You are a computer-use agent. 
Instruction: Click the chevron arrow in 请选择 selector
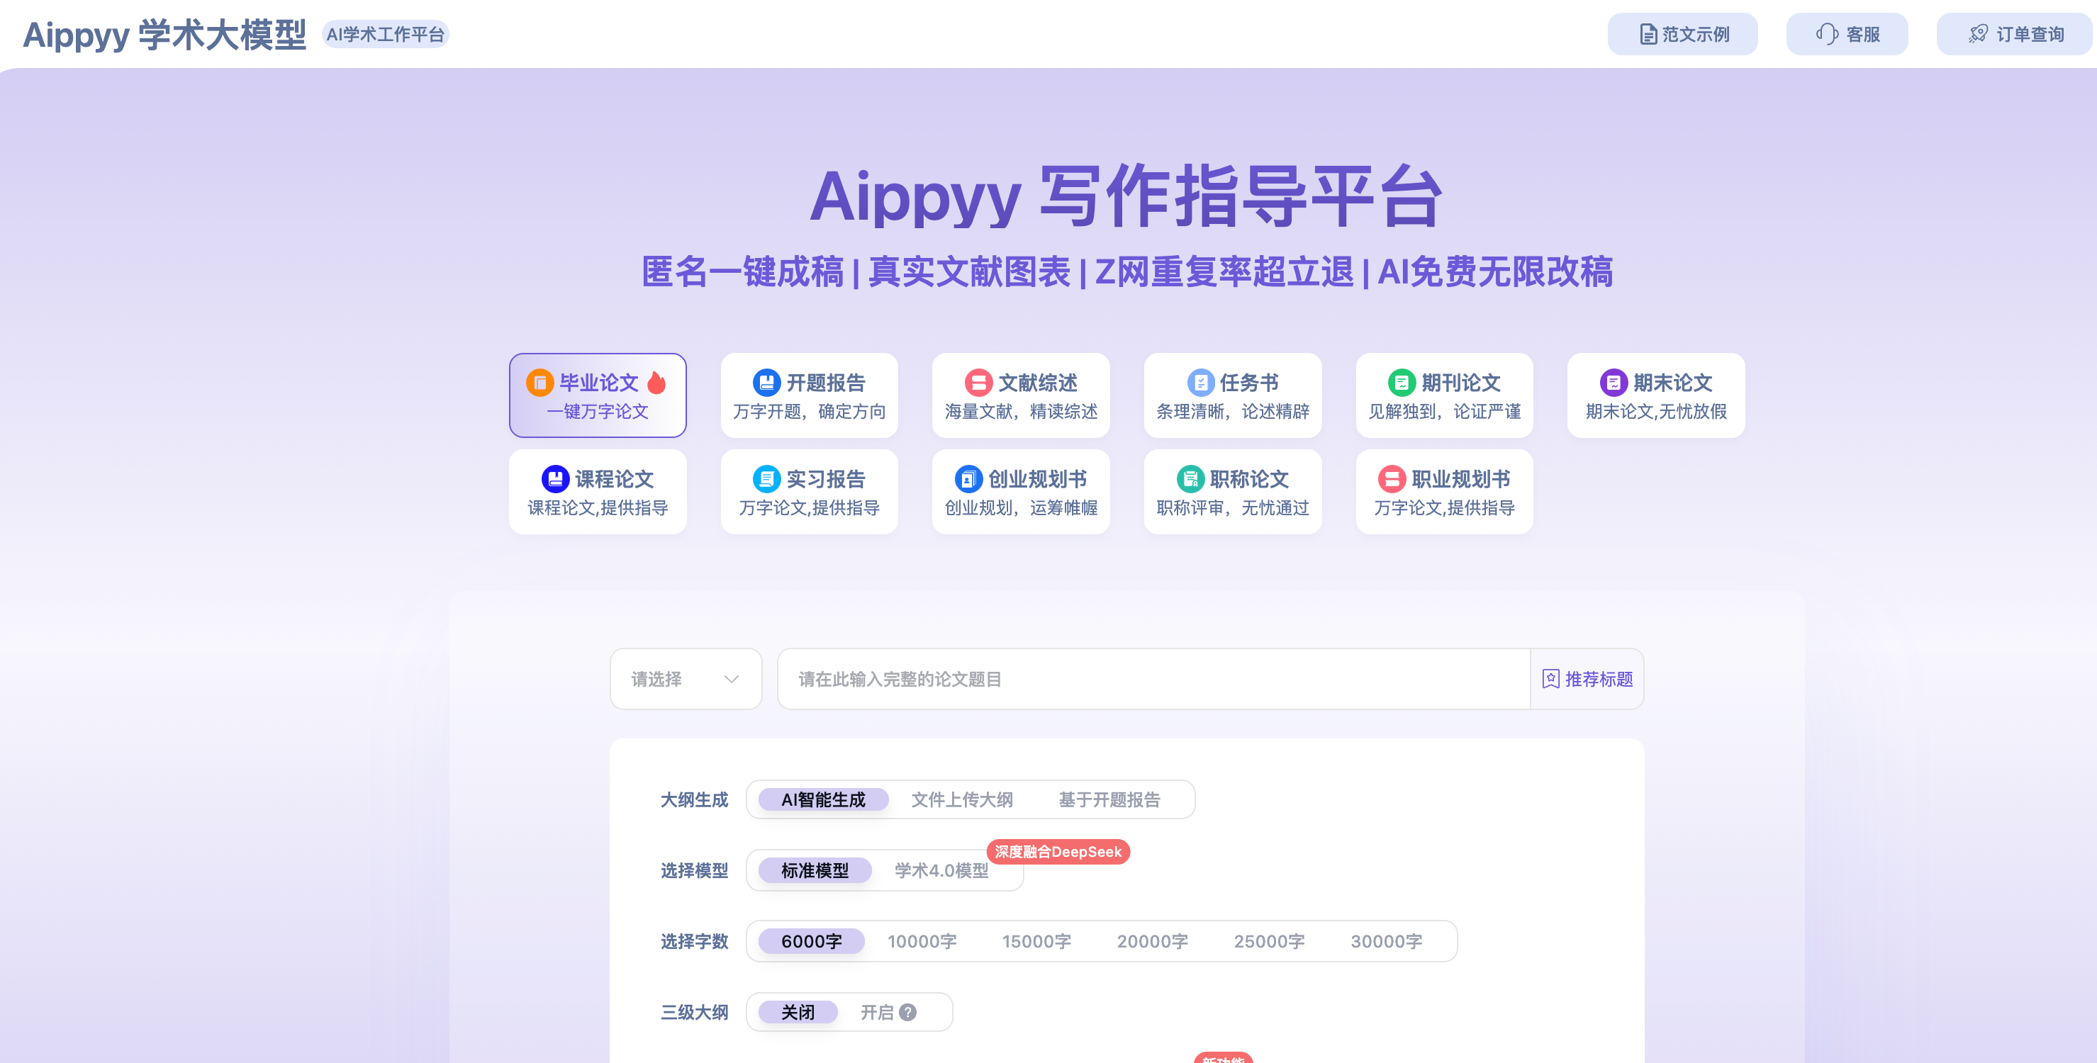(731, 679)
